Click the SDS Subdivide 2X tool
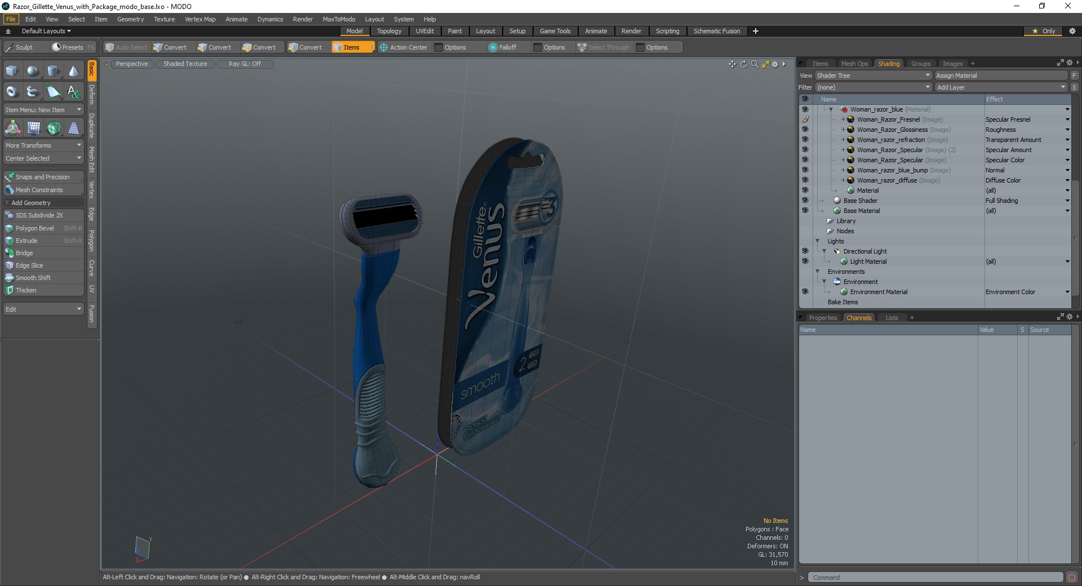The height and width of the screenshot is (586, 1082). point(43,215)
